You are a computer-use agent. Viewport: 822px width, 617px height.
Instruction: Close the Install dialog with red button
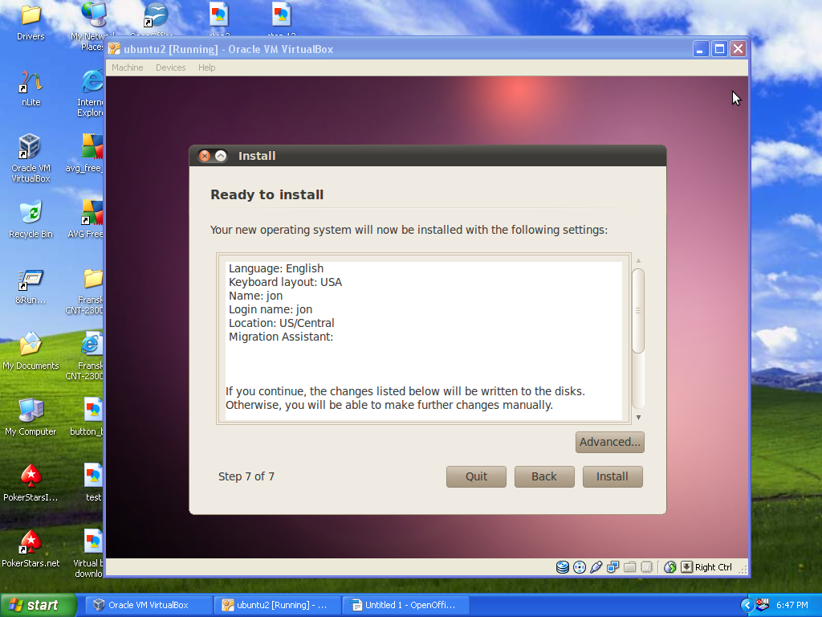[x=205, y=156]
